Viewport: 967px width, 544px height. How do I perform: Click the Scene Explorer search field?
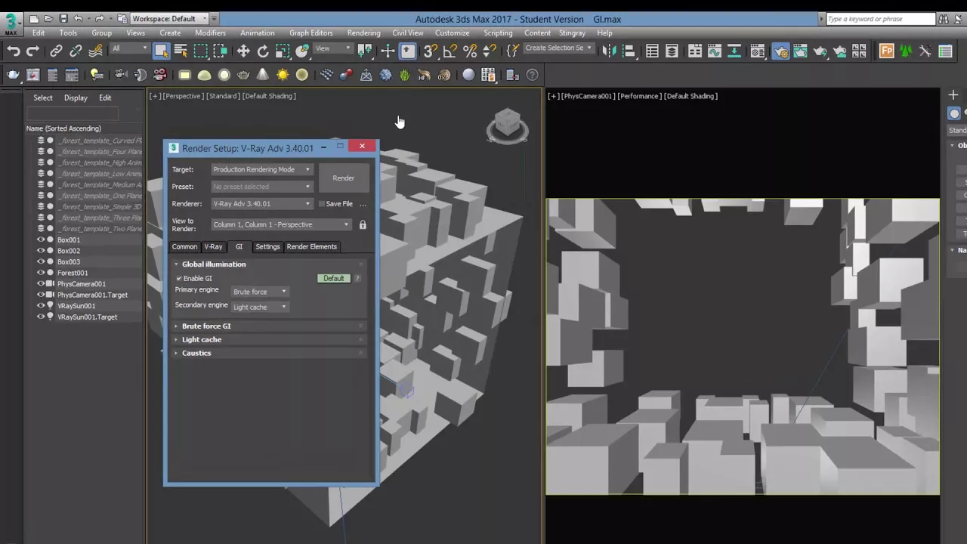73,113
